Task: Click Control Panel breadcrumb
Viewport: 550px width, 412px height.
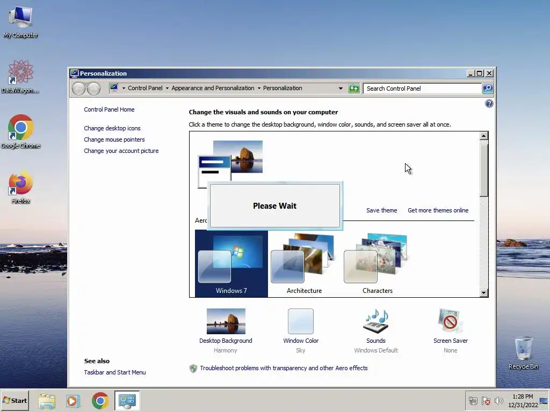Action: click(145, 89)
